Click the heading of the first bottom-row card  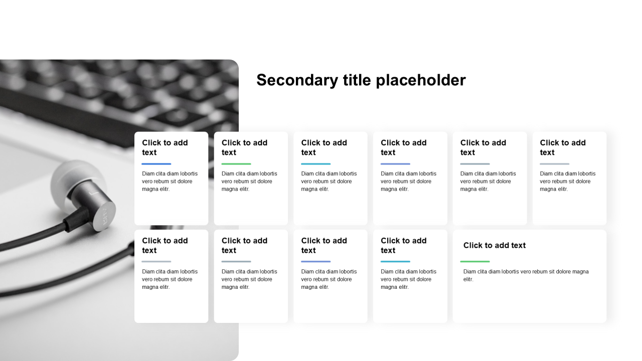(165, 245)
